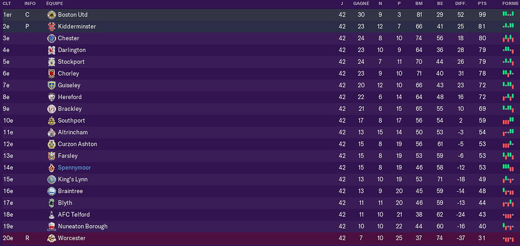The height and width of the screenshot is (246, 520).
Task: Sort table by ÉQUIPE column header
Action: [55, 4]
